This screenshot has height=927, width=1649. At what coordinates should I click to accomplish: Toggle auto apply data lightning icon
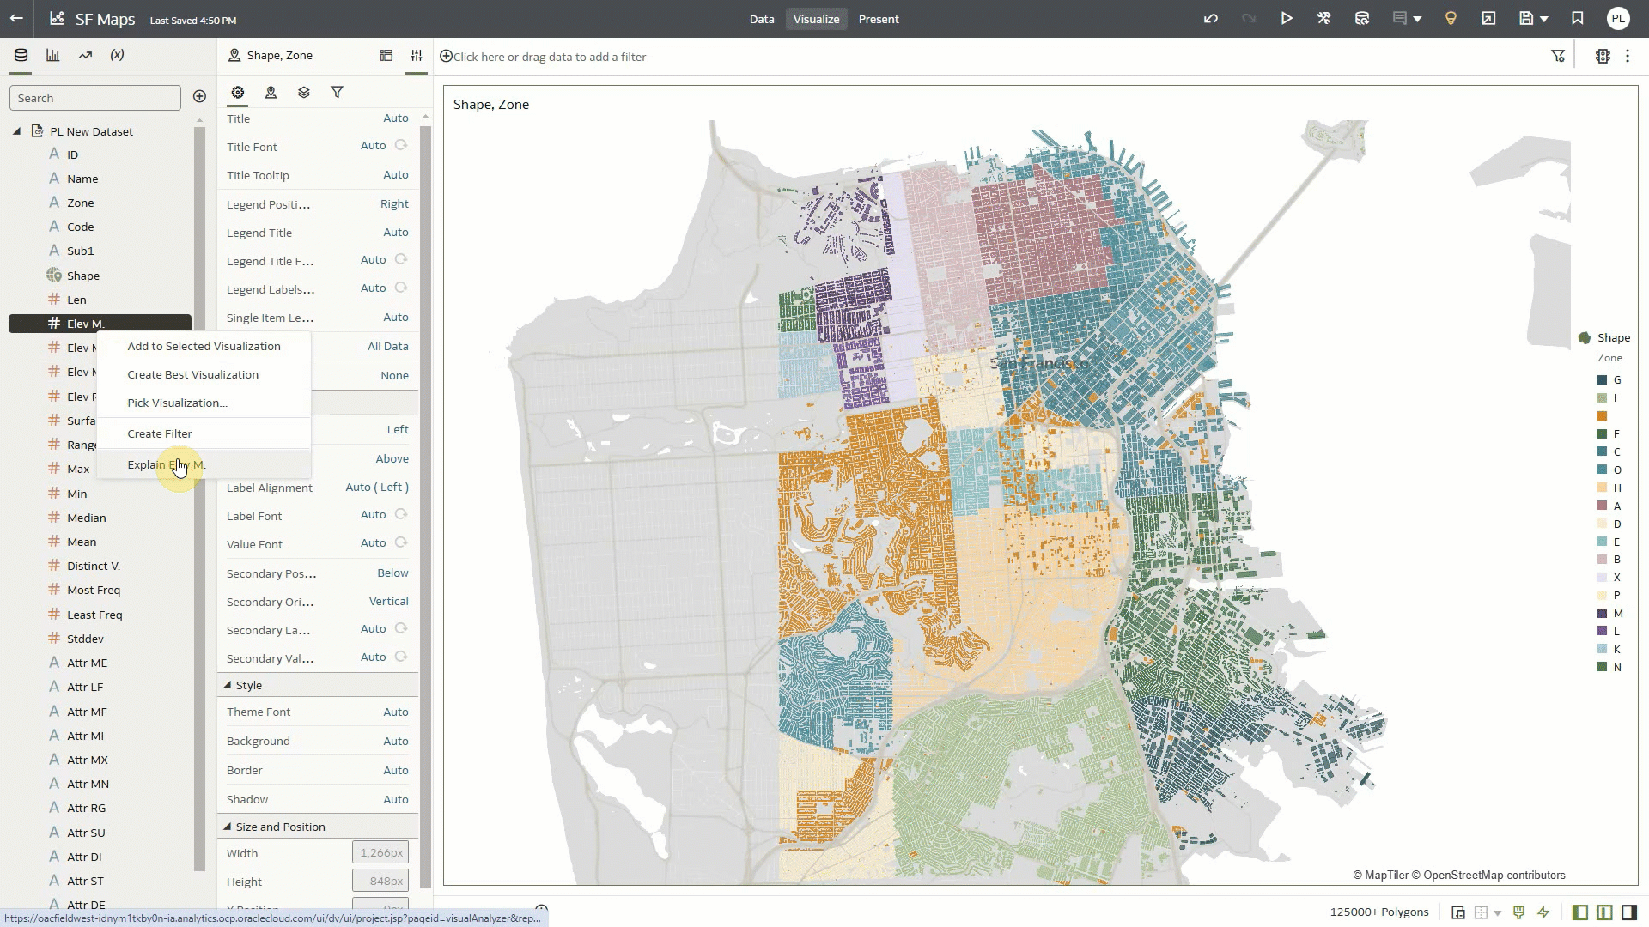click(x=1543, y=912)
